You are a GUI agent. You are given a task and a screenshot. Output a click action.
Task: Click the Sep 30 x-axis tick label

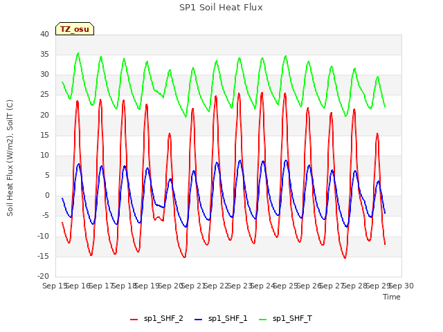coord(403,286)
